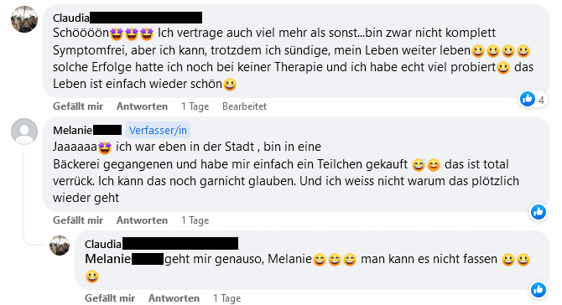Click Gefällt mir under Claudia's nested reply
Viewport: 562px width, 305px height.
click(110, 298)
